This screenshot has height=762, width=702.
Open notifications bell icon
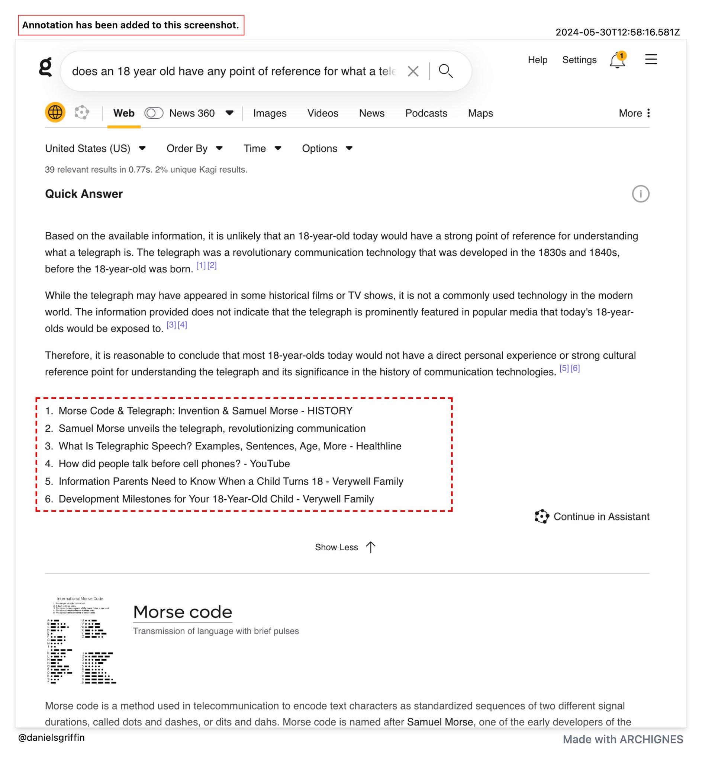(x=617, y=60)
